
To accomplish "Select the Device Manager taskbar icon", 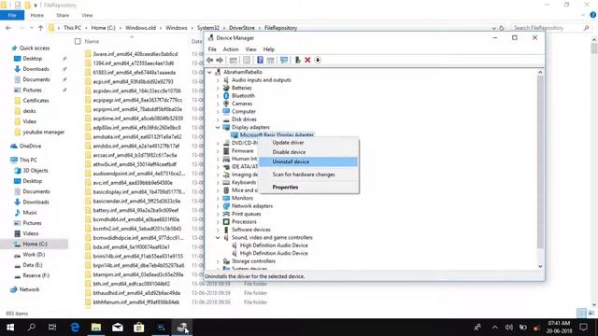I will 182,328.
